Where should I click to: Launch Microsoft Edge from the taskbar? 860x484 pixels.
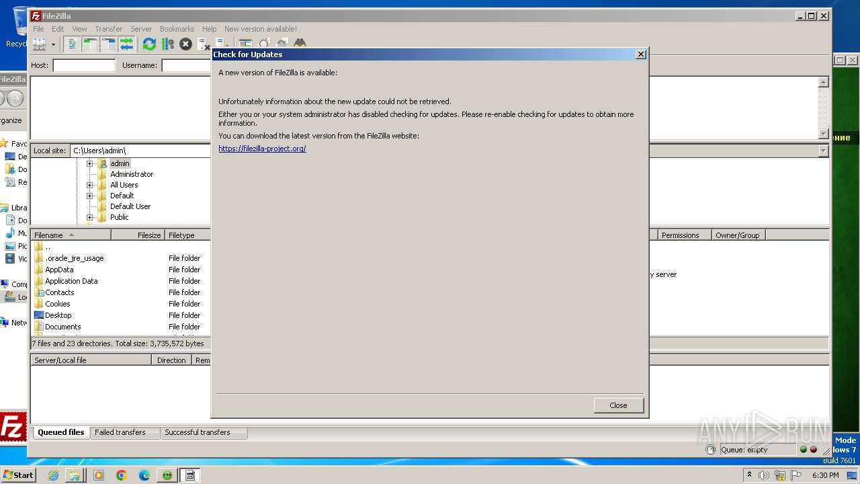(144, 475)
